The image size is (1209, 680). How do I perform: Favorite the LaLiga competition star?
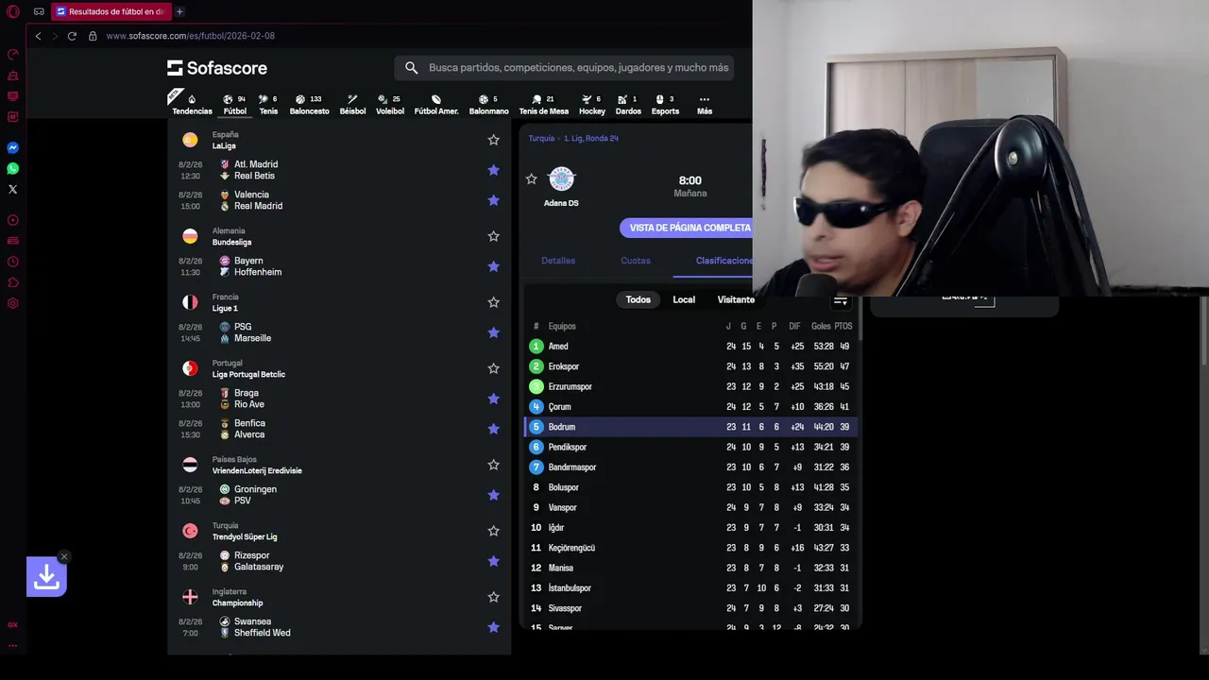(493, 140)
